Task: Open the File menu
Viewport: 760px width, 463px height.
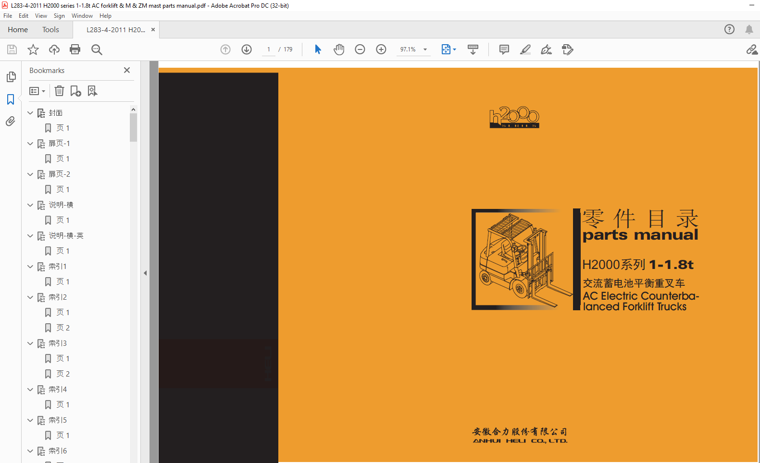Action: [x=8, y=16]
